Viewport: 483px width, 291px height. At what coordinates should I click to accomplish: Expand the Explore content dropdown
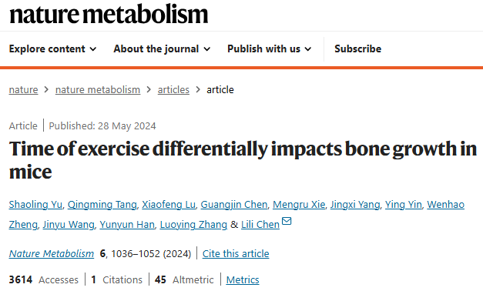pos(52,49)
